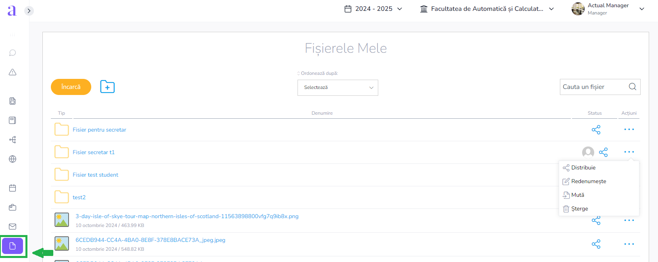658x262 pixels.
Task: Share the Fisier pentru secretar folder
Action: pos(596,130)
